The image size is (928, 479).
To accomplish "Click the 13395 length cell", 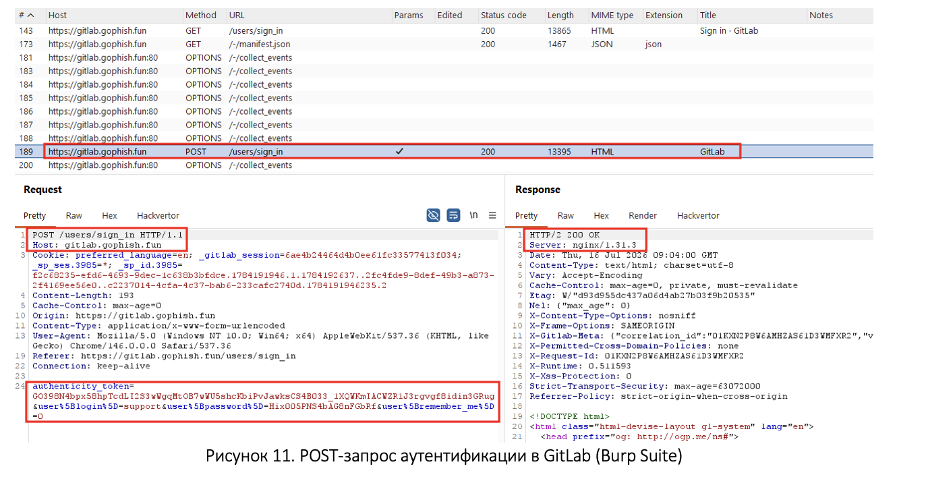I will coord(559,152).
